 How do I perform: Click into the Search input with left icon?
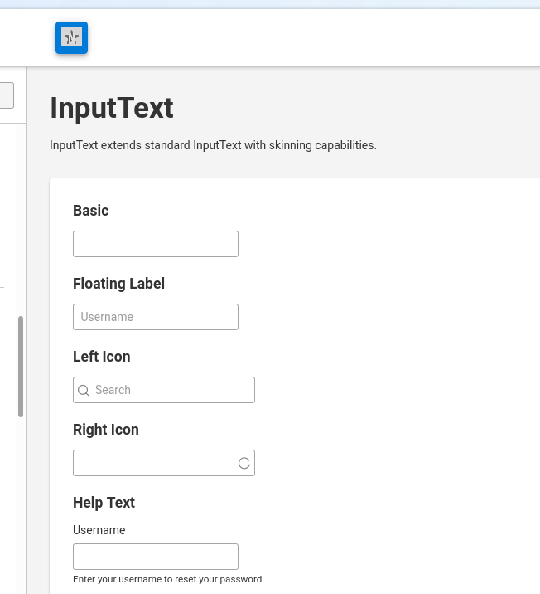pos(164,390)
